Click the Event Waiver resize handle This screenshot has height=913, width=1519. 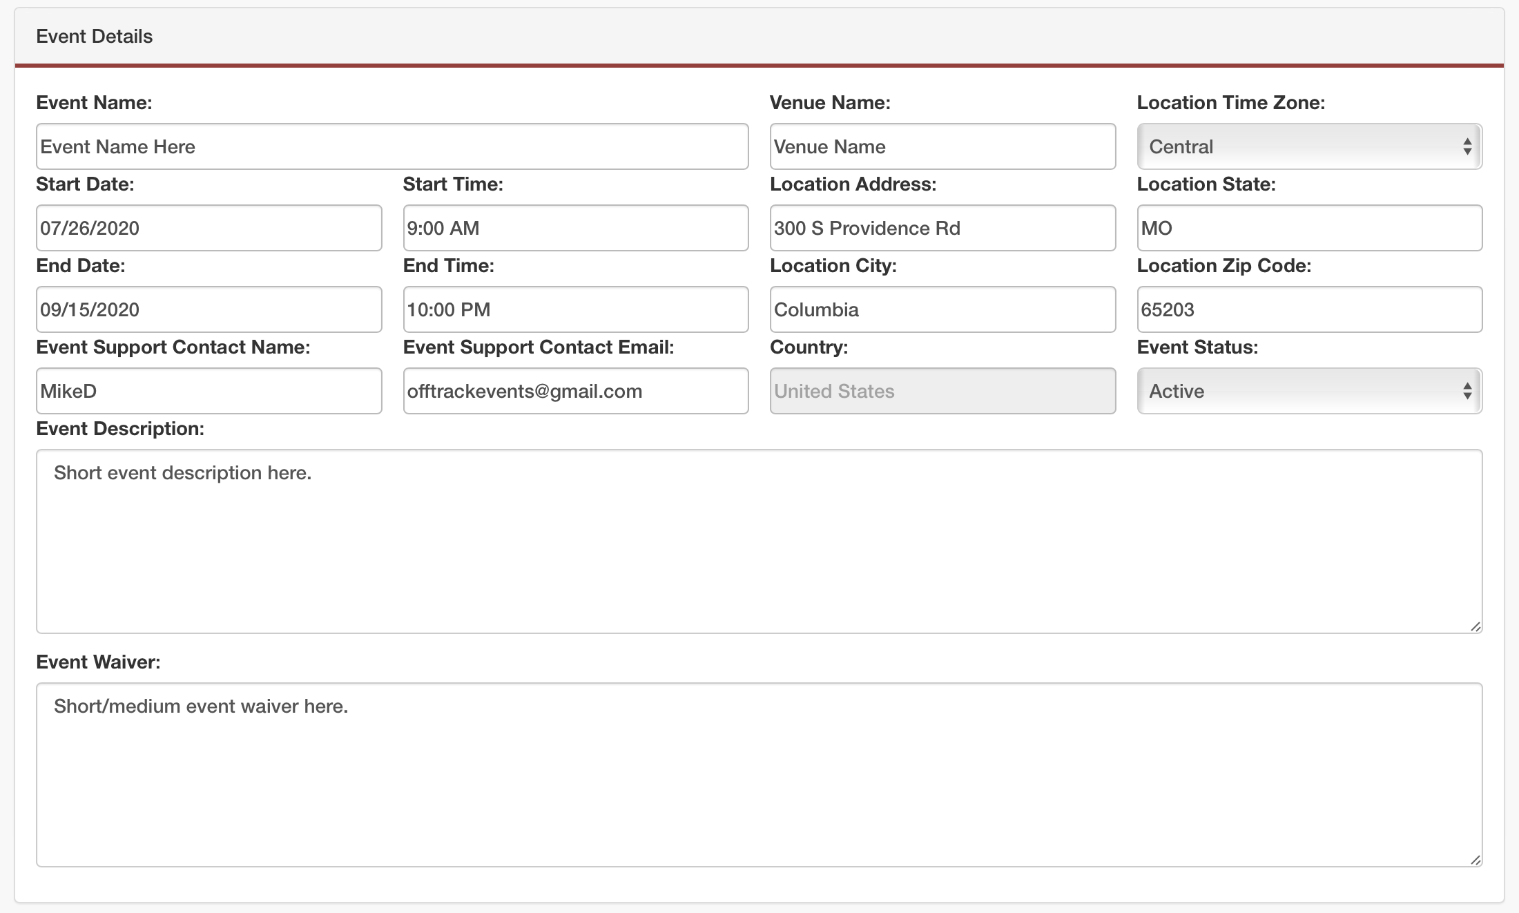coord(1475,860)
